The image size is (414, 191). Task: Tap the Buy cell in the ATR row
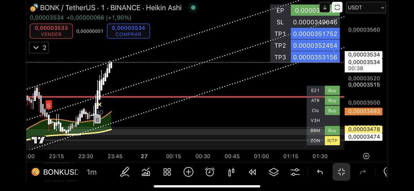[332, 100]
